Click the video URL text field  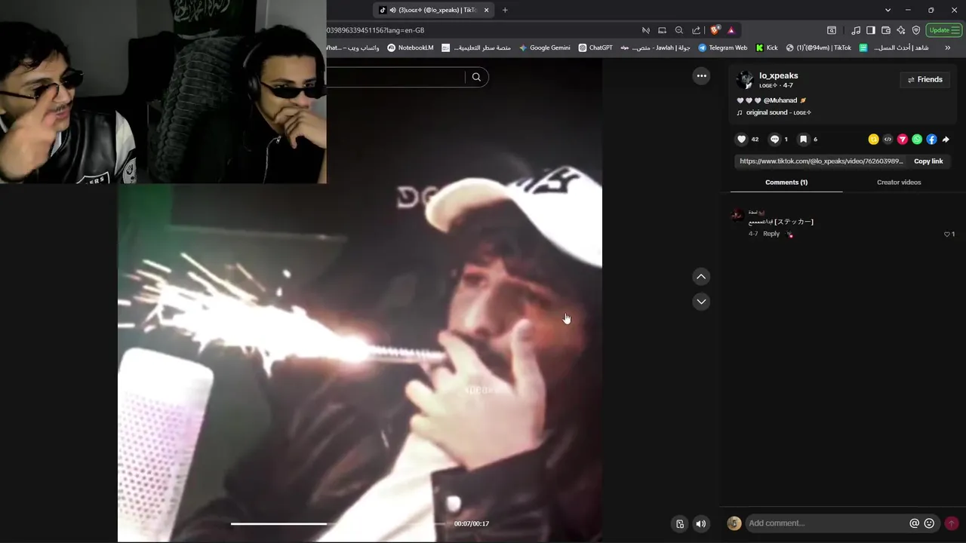(821, 161)
